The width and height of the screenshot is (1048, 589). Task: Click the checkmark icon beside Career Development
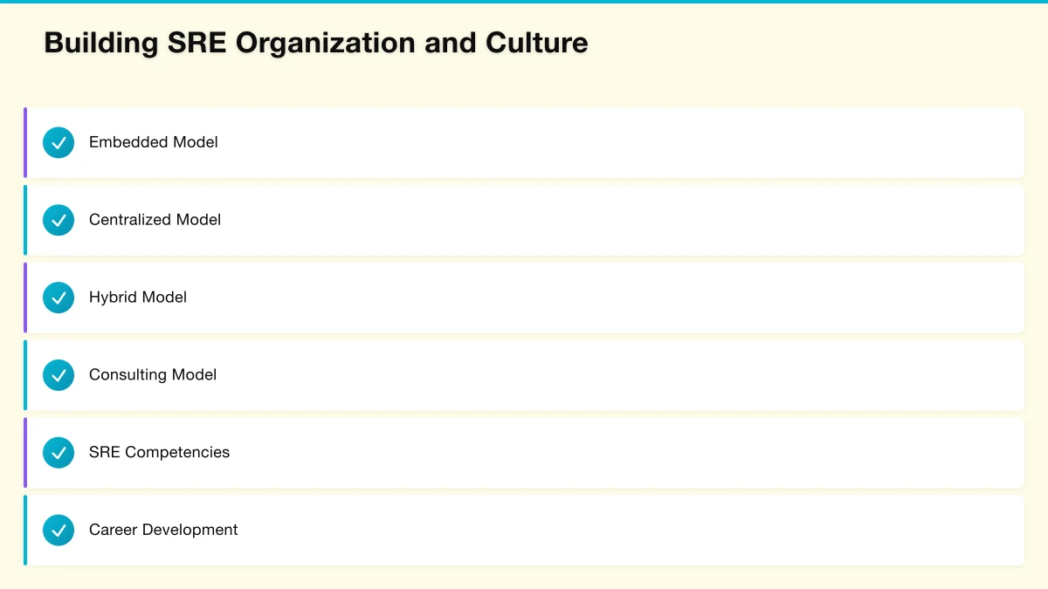pos(59,530)
